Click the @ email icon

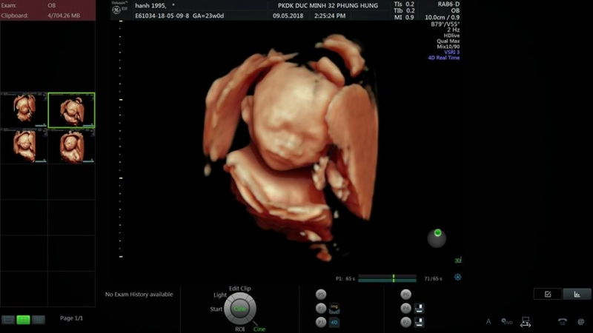coord(581,321)
